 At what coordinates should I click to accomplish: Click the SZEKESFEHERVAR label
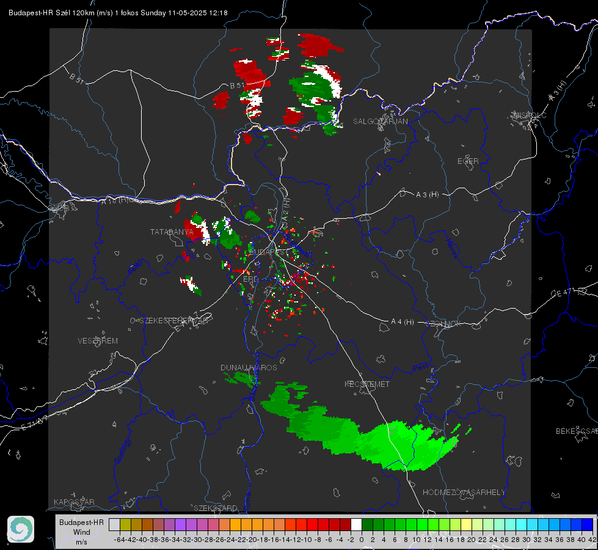click(175, 321)
